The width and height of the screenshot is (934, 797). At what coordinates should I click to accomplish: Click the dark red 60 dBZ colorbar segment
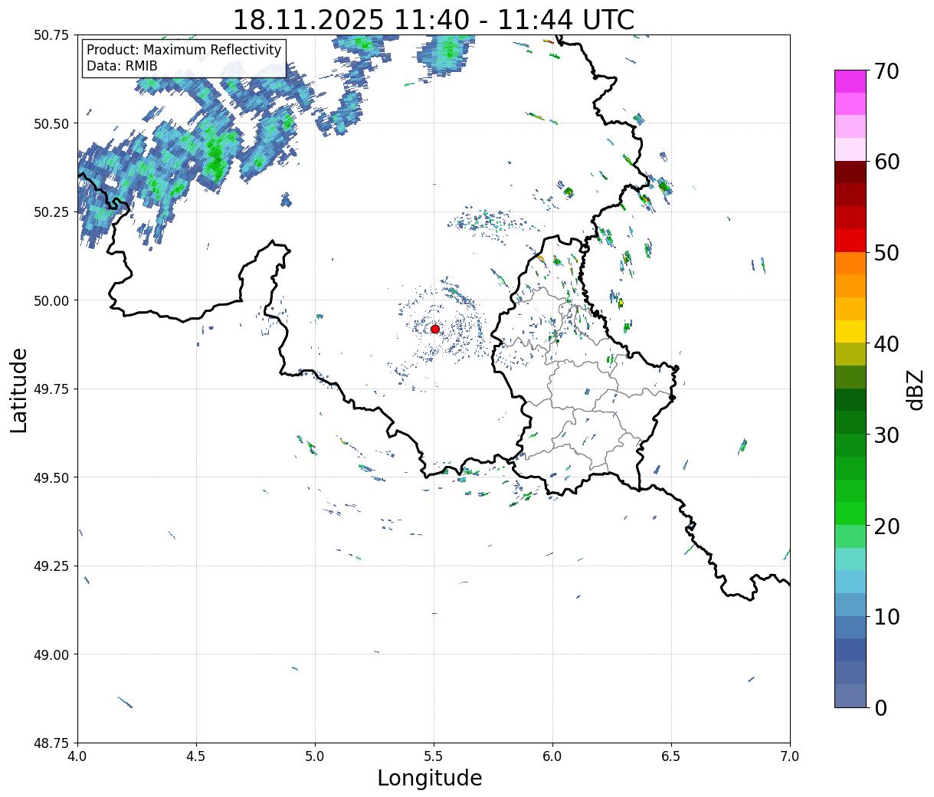pyautogui.click(x=850, y=172)
